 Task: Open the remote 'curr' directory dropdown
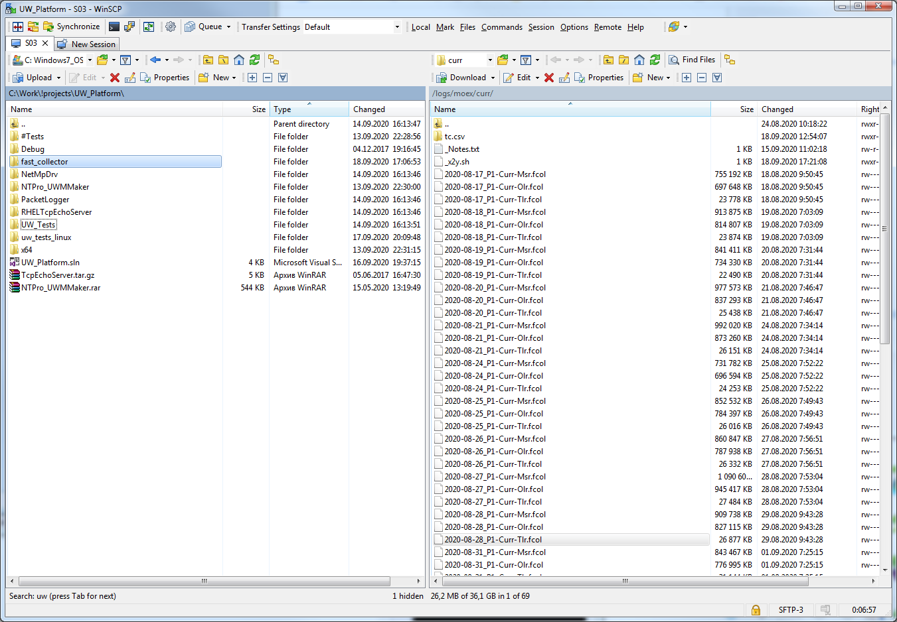(490, 60)
